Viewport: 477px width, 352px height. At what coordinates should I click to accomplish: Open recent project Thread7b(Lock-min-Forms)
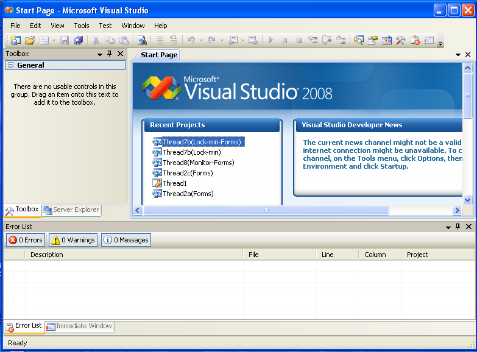(x=202, y=142)
